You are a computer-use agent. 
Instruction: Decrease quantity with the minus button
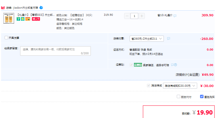tap(127, 16)
